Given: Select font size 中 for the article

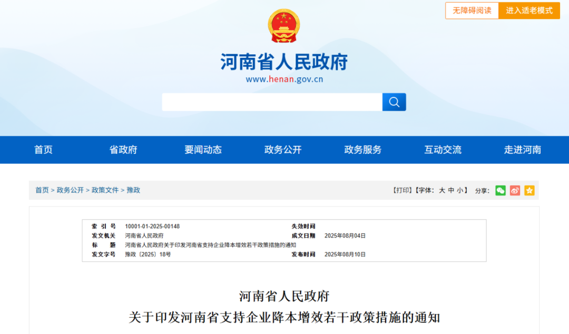Looking at the screenshot, I should (450, 191).
